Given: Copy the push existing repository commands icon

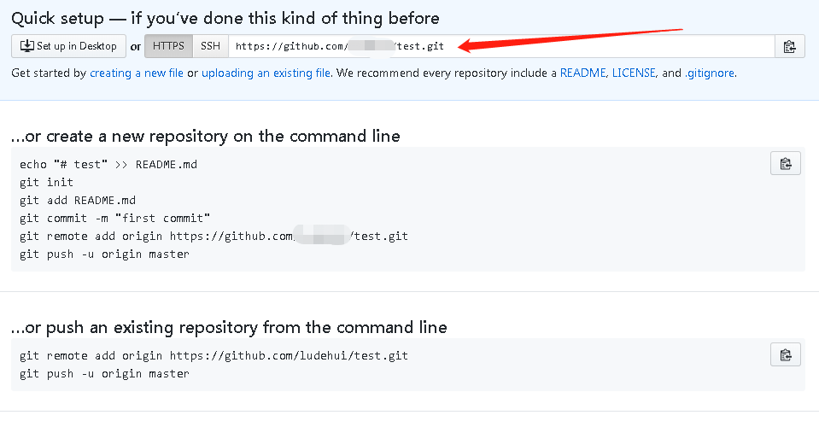Looking at the screenshot, I should [x=785, y=355].
